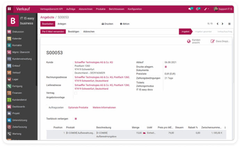Open the Aktion dropdown
The height and width of the screenshot is (147, 240).
tap(125, 24)
